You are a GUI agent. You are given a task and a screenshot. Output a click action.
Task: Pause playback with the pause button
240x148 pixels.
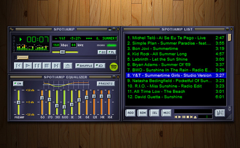coord(37,66)
